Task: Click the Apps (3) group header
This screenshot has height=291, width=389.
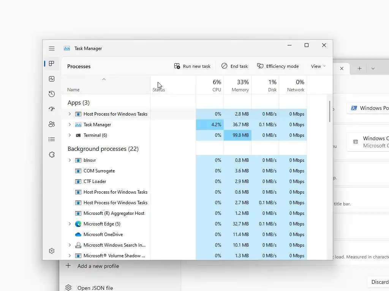Action: [78, 103]
